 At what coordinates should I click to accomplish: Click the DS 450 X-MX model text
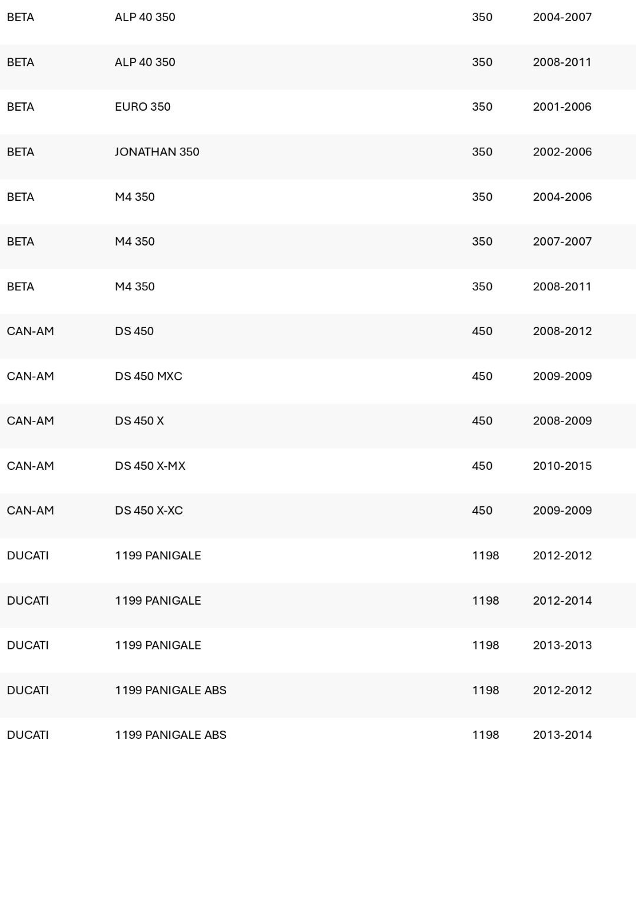pyautogui.click(x=150, y=466)
